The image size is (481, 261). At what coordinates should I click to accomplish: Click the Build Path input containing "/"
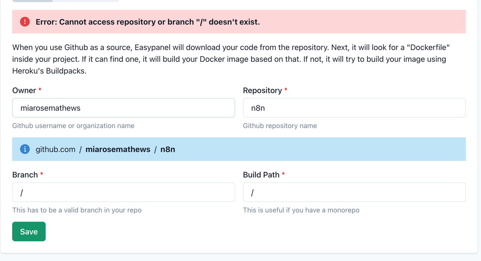click(x=354, y=192)
